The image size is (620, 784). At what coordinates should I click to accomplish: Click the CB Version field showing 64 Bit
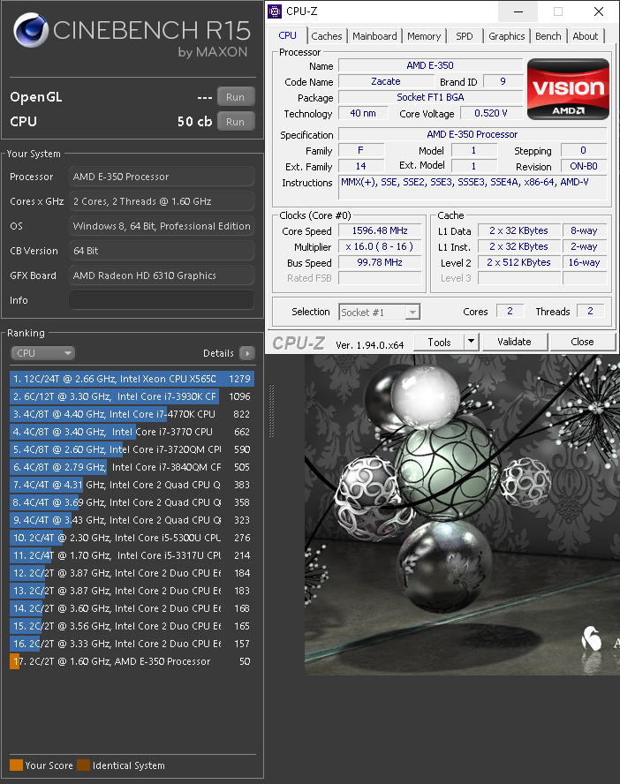[x=162, y=251]
